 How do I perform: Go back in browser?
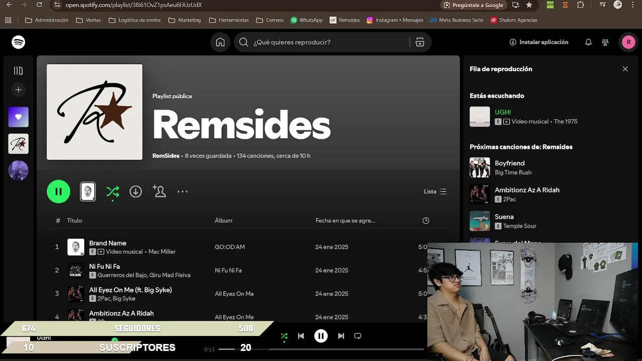point(9,5)
